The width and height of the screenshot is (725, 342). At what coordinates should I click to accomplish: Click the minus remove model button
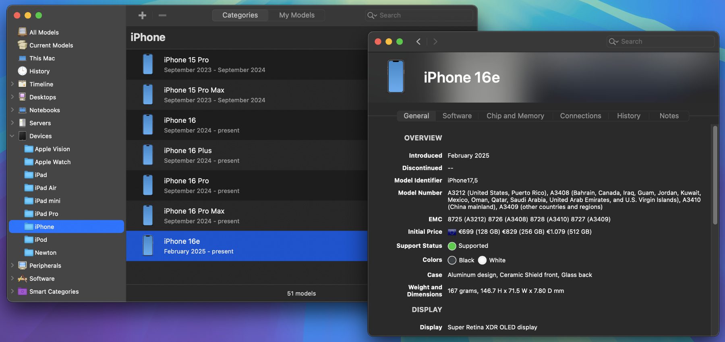pos(162,15)
